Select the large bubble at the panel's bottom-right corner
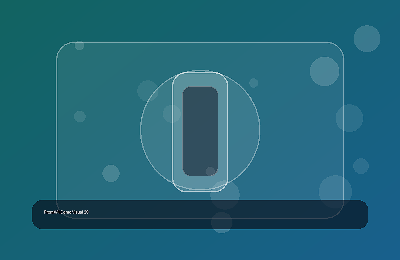 pos(335,192)
